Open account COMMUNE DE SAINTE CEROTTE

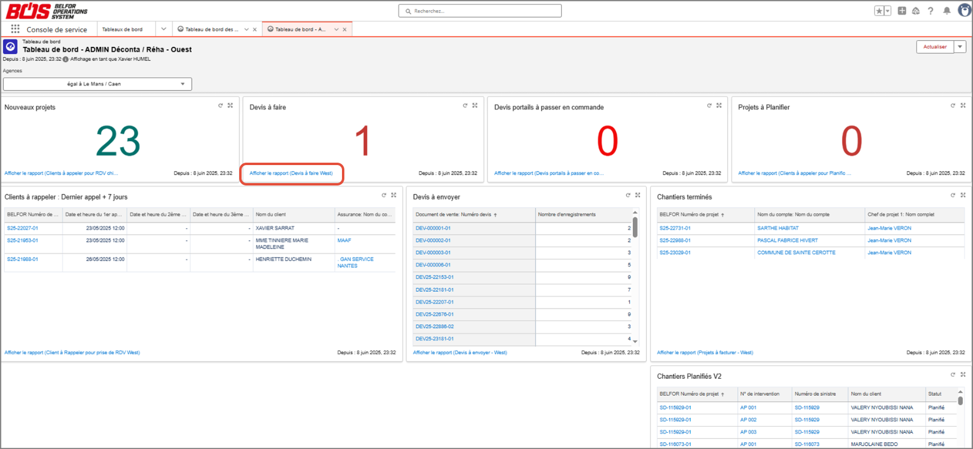point(796,253)
